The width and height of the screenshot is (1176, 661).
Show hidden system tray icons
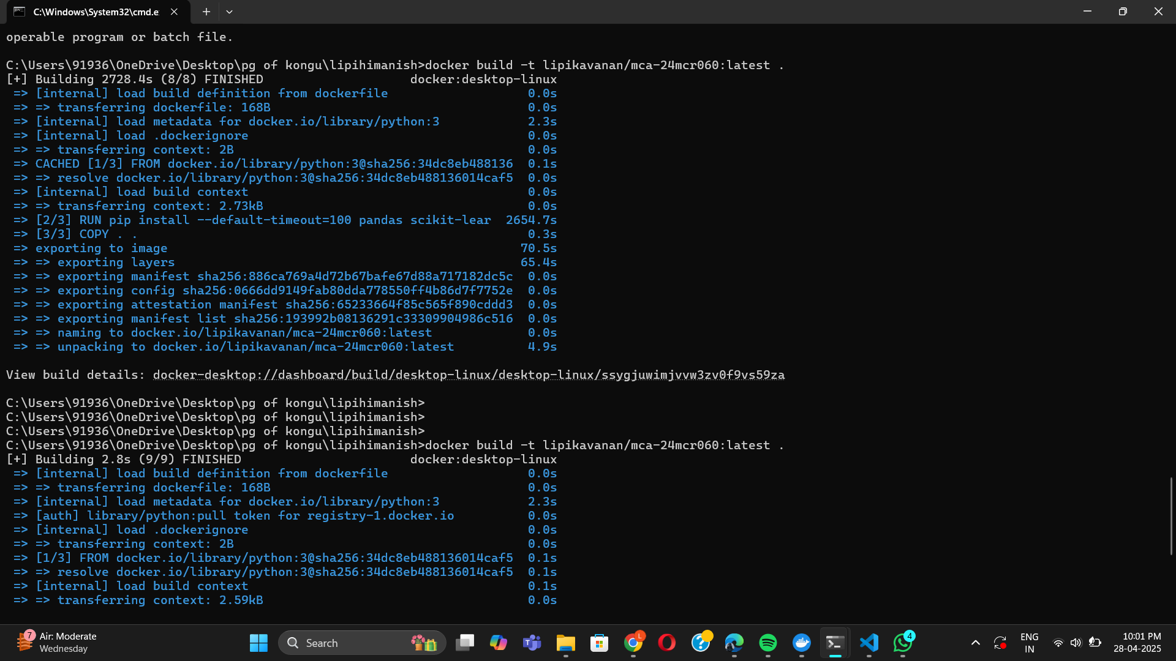976,643
